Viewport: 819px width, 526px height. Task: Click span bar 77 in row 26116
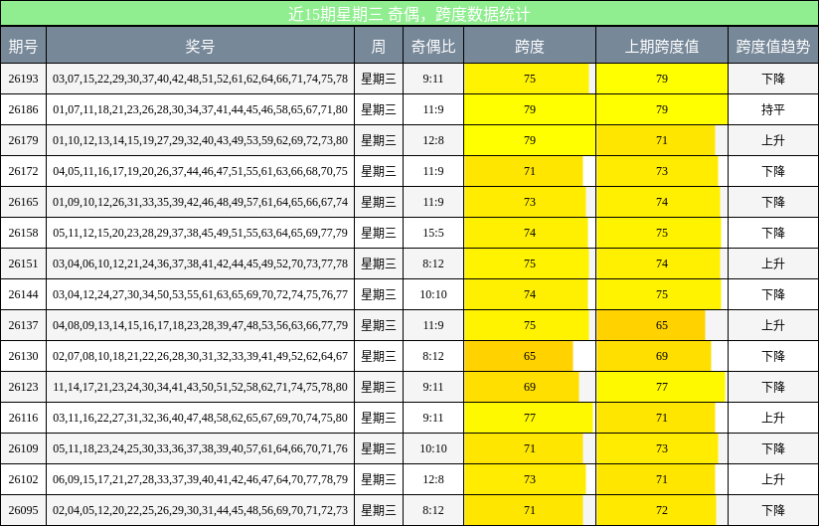point(529,418)
